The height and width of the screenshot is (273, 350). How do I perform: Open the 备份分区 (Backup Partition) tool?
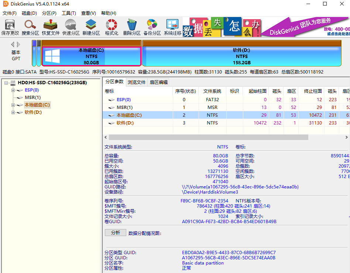tap(152, 27)
